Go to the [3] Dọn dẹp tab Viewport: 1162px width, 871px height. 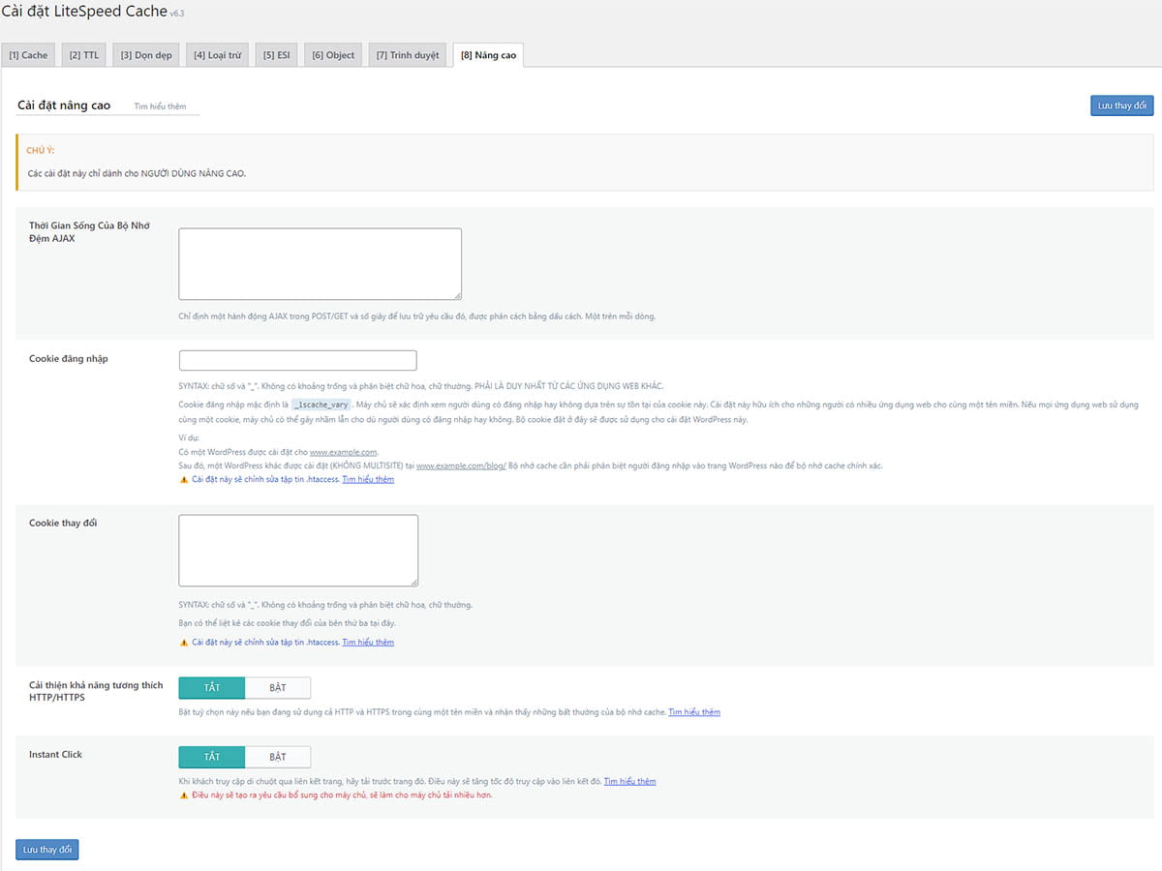coord(146,55)
